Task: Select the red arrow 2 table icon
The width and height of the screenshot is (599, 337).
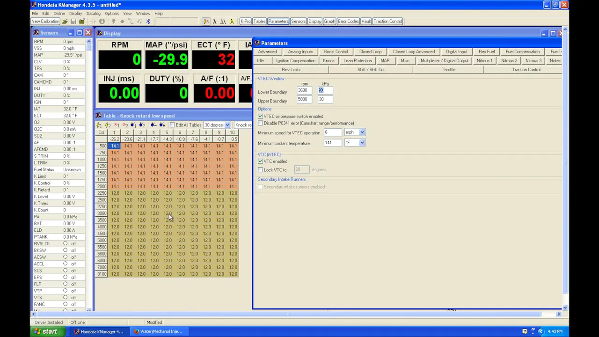Action: [125, 125]
